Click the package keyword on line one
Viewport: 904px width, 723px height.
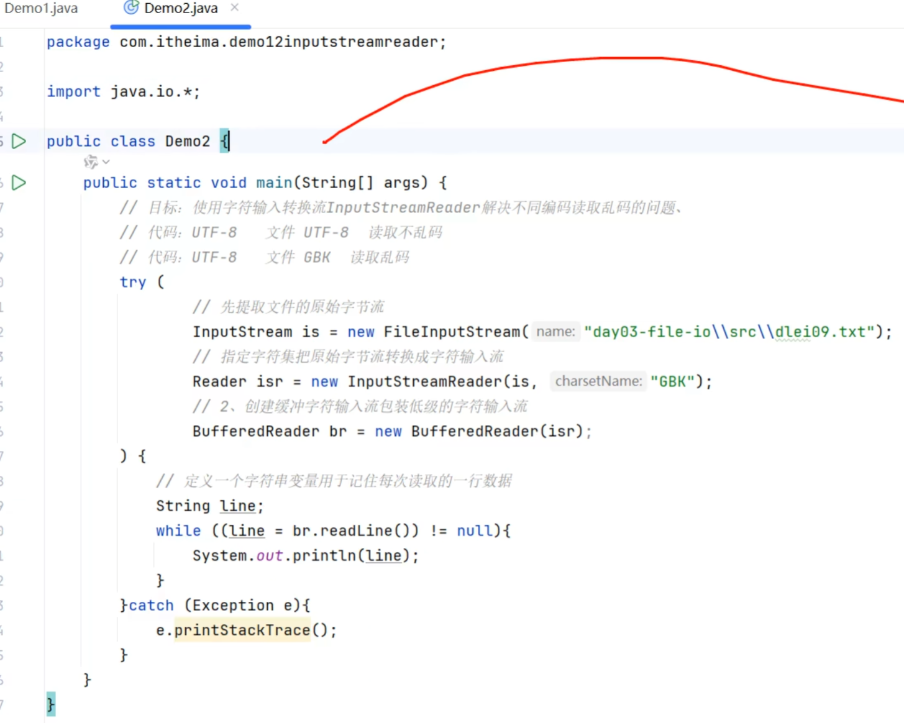point(78,42)
